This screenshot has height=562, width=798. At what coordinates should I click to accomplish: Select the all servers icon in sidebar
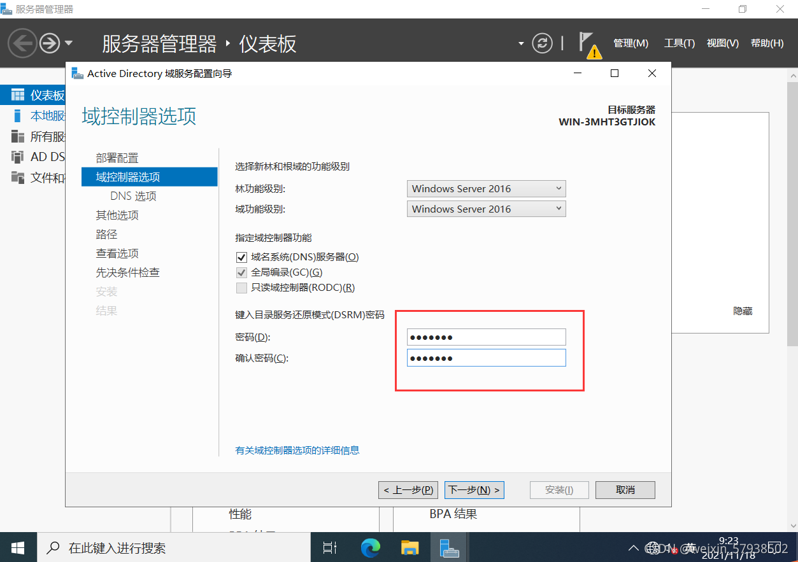point(18,136)
